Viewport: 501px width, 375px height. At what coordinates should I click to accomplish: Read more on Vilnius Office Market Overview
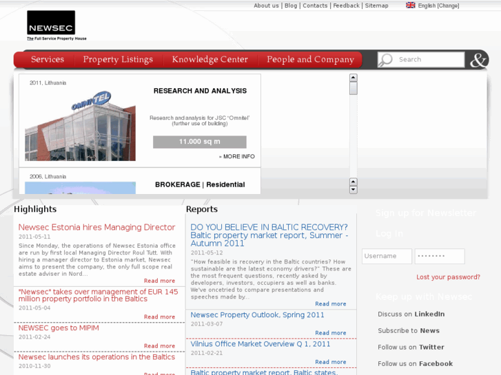point(331,362)
